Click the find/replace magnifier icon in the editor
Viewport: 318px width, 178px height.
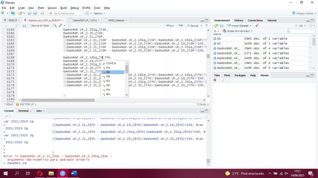pyautogui.click(x=55, y=26)
